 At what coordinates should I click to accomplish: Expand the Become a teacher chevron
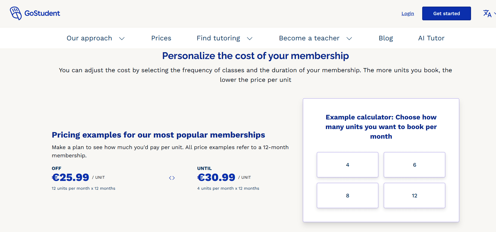tap(349, 38)
